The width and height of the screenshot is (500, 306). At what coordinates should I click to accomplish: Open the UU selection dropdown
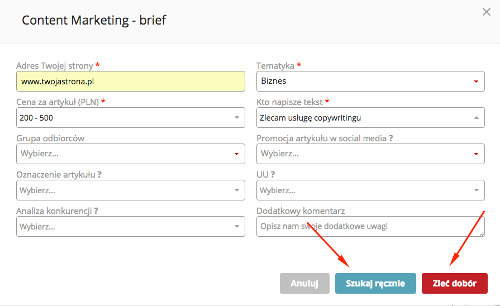370,190
